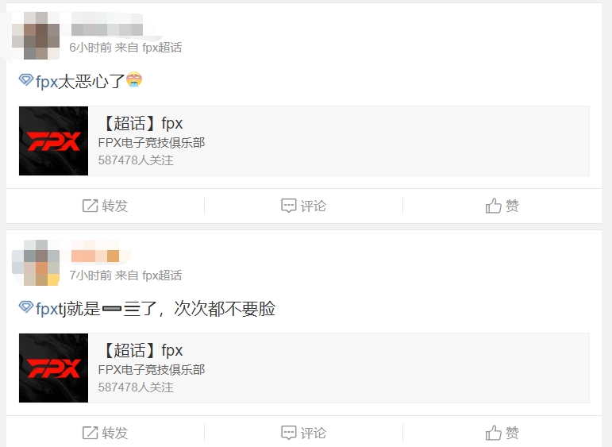The width and height of the screenshot is (612, 447).
Task: Click the second post author's blurred username
Action: pos(95,256)
